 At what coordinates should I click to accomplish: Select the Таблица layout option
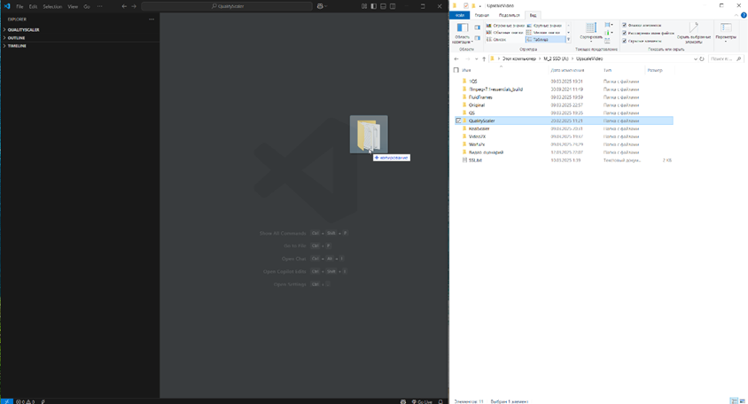click(x=545, y=40)
